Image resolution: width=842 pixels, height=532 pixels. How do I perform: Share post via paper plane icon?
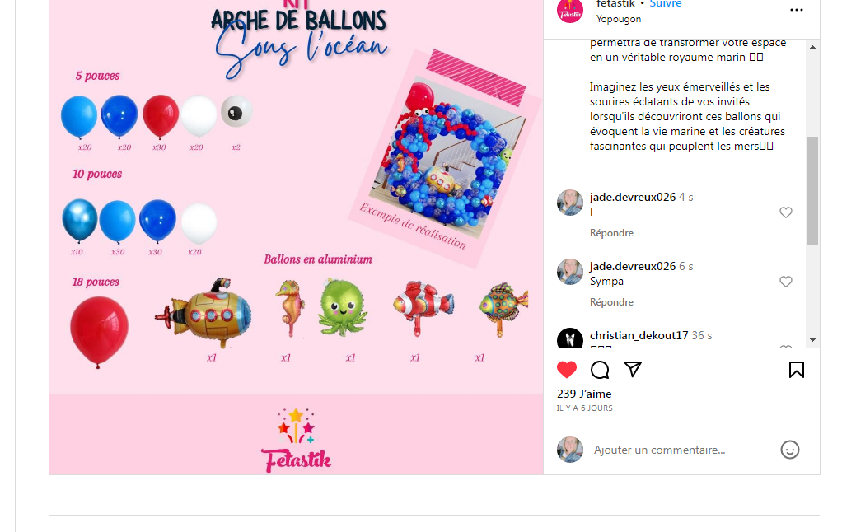[x=633, y=369]
